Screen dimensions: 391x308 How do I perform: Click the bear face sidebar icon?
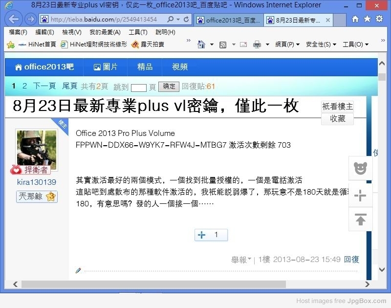coord(360,169)
